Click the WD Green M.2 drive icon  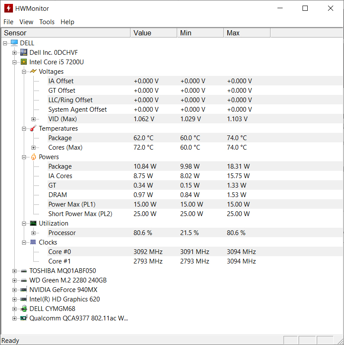click(x=24, y=280)
